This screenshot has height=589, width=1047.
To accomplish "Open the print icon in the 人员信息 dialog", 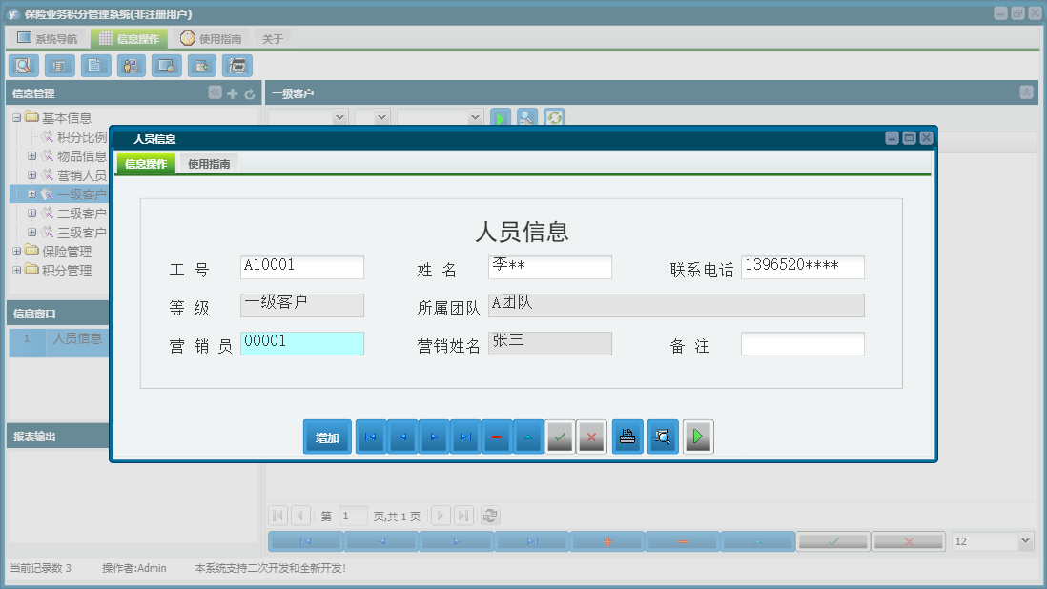I will click(x=627, y=437).
